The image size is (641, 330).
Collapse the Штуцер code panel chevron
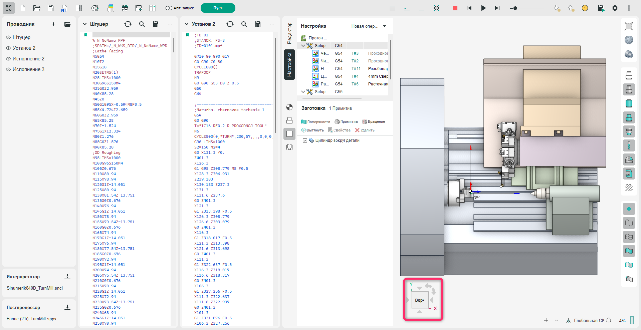click(85, 24)
